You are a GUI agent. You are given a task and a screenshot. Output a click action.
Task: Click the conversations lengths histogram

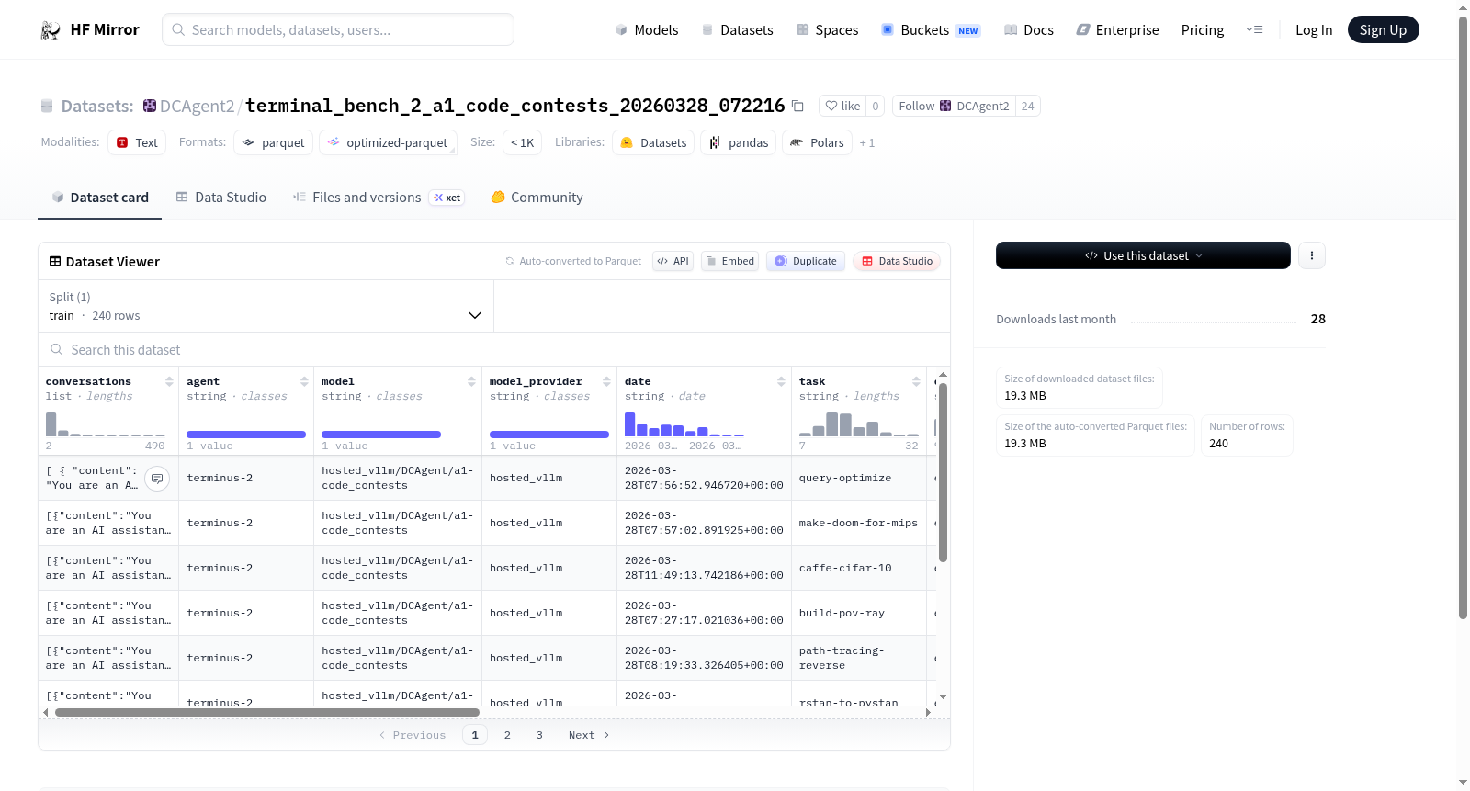106,424
